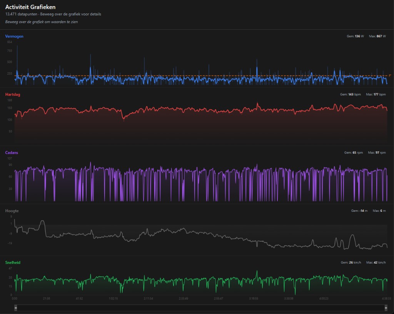Click the Snelheid chart title
This screenshot has width=394, height=314.
coord(13,262)
